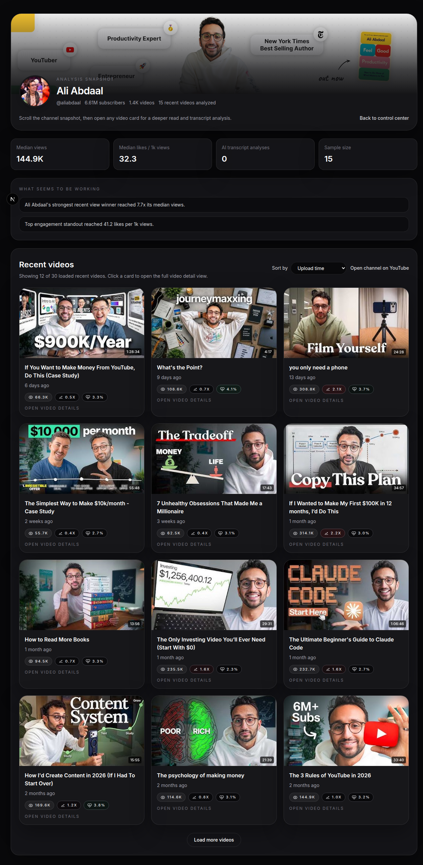Click Back to control center link

pyautogui.click(x=384, y=118)
